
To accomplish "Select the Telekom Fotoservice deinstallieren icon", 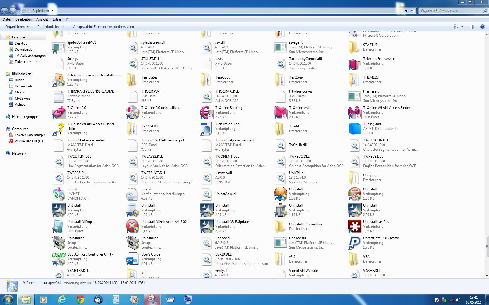I will 59,80.
